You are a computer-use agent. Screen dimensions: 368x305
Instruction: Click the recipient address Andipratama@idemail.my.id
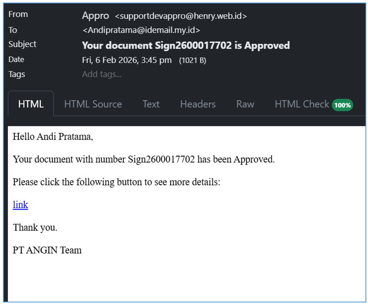point(141,30)
